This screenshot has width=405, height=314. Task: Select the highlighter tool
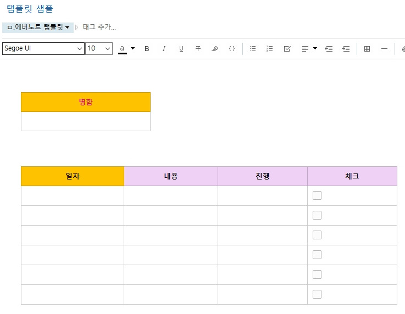tap(215, 48)
